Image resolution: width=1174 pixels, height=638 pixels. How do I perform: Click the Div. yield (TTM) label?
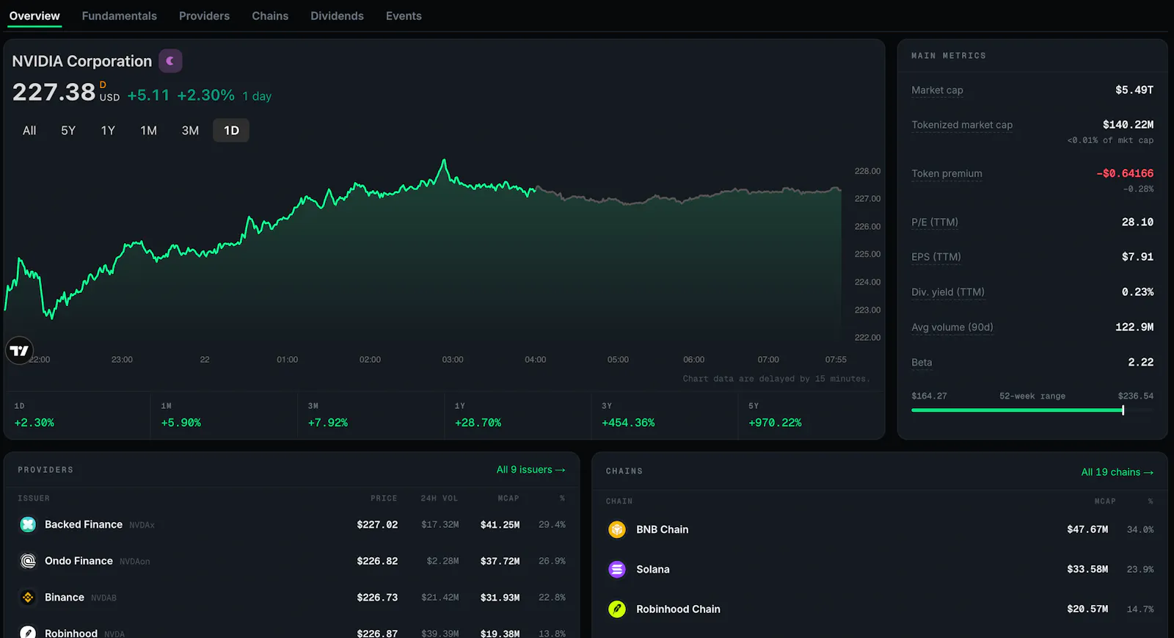[948, 292]
